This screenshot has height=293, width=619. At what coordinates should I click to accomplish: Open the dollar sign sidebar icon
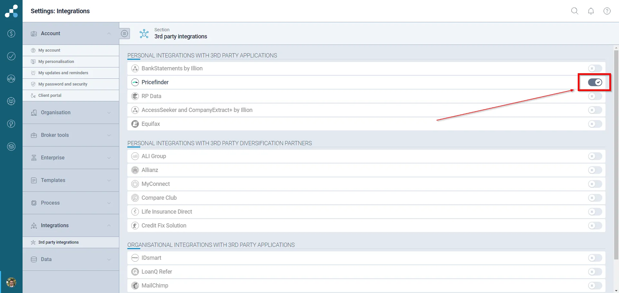pyautogui.click(x=11, y=34)
